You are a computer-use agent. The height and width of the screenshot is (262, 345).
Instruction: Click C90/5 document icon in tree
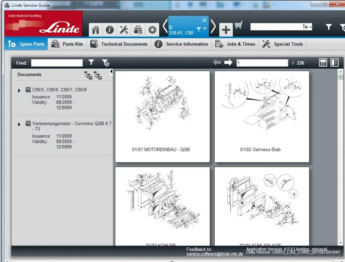(x=28, y=90)
